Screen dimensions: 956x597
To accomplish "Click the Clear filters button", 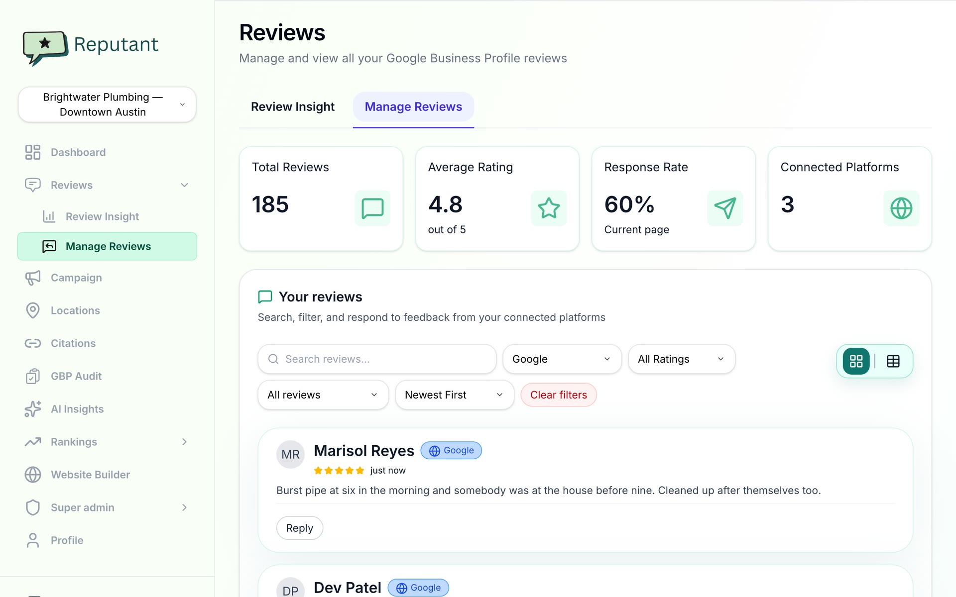I will (x=559, y=395).
